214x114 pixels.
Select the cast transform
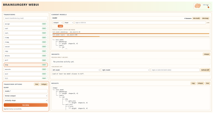26,29
